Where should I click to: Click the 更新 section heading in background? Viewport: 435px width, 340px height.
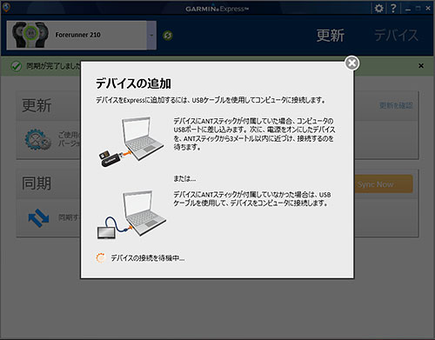37,105
